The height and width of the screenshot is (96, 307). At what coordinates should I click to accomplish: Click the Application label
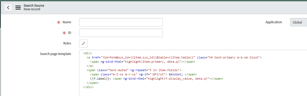coord(274,22)
